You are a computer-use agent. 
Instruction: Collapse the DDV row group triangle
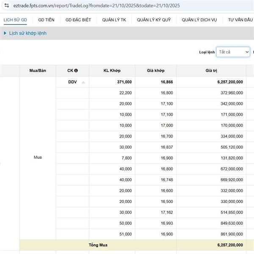(83, 83)
